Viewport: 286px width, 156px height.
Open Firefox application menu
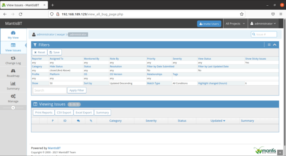[281, 14]
